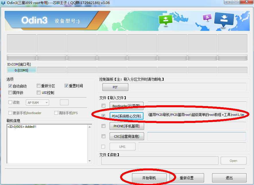This screenshot has height=185, width=254.
Task: Enable the LED控制 checkbox
Action: point(38,93)
